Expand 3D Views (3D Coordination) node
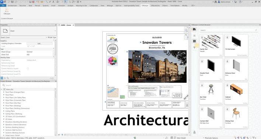The width and height of the screenshot is (261, 139). pyautogui.click(x=4, y=117)
